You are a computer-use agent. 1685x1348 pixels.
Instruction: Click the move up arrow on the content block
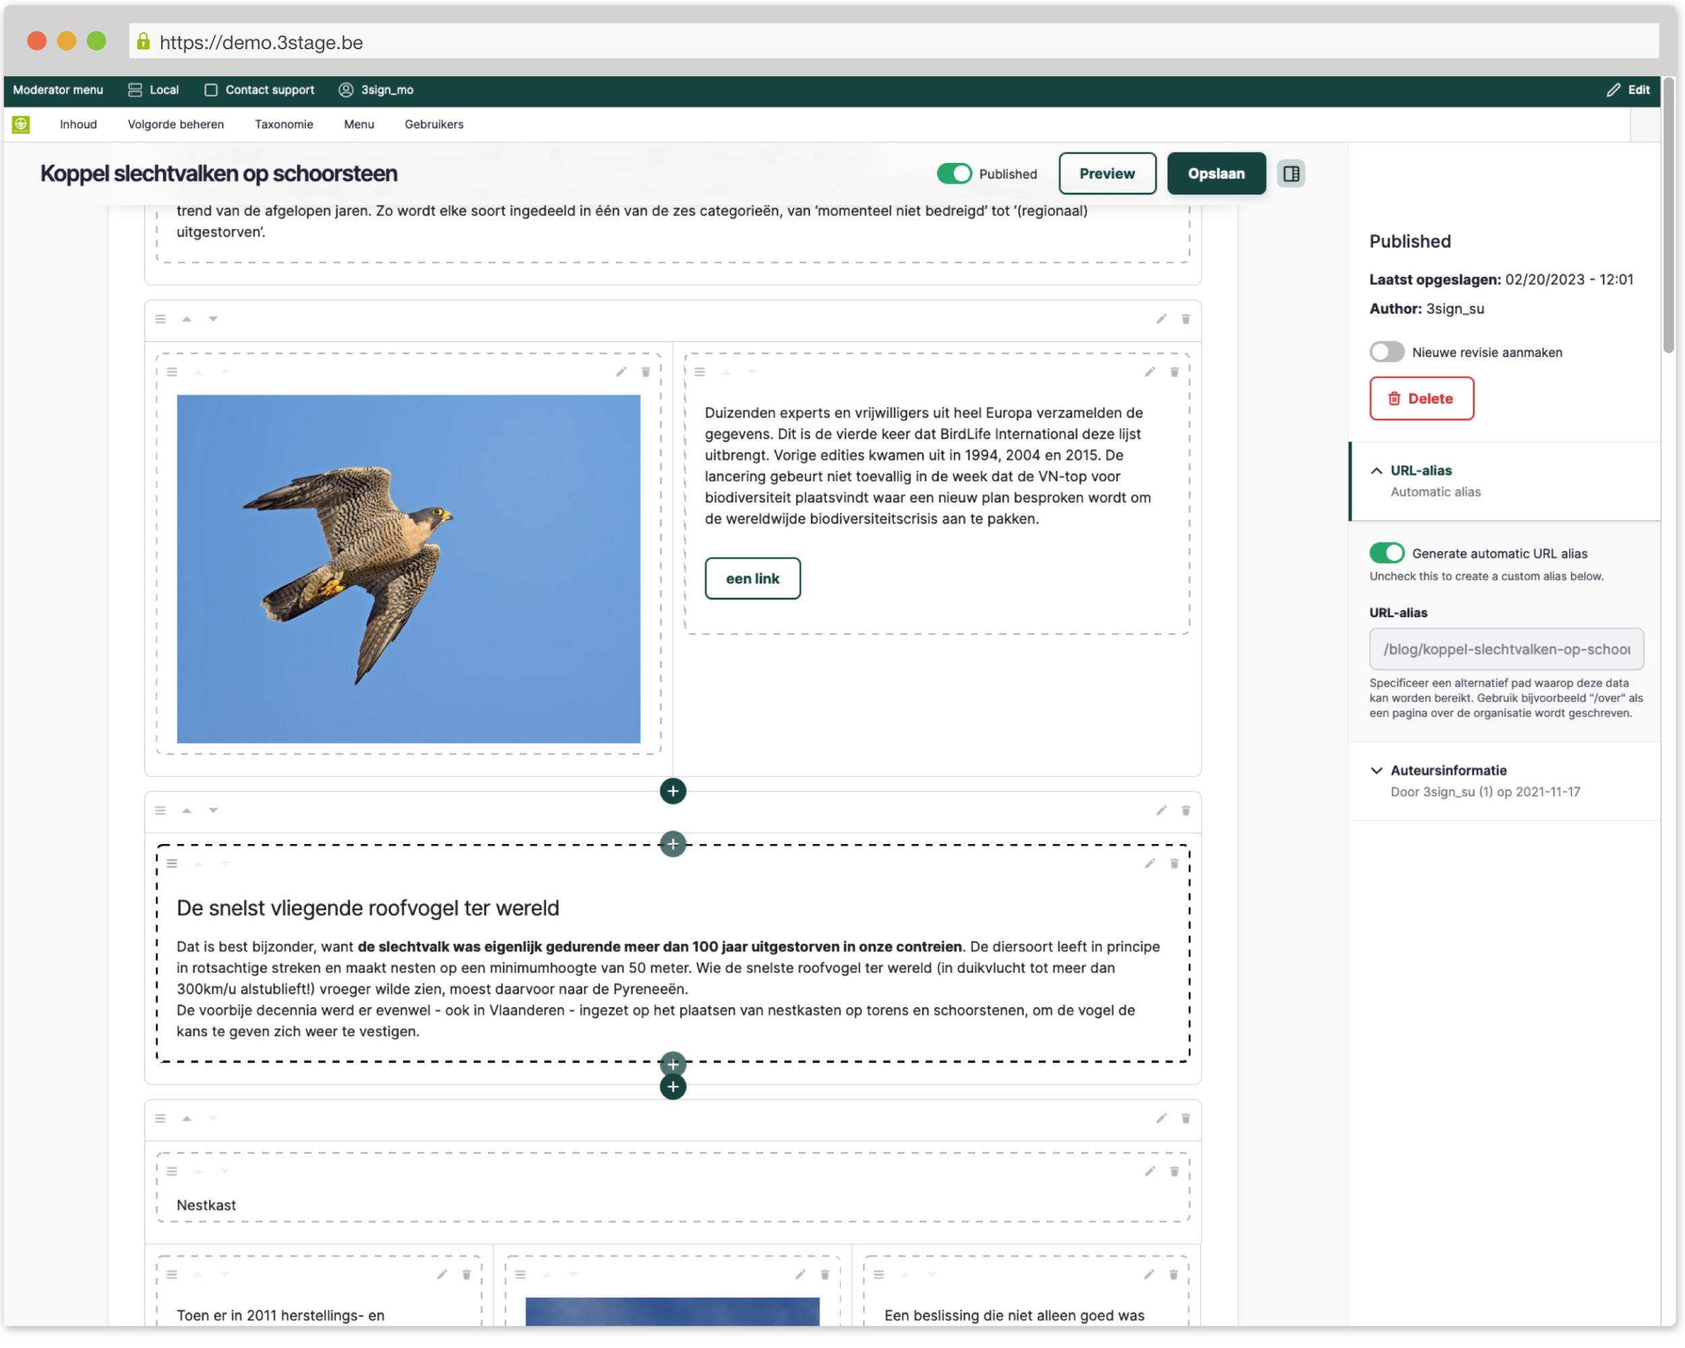pyautogui.click(x=187, y=810)
